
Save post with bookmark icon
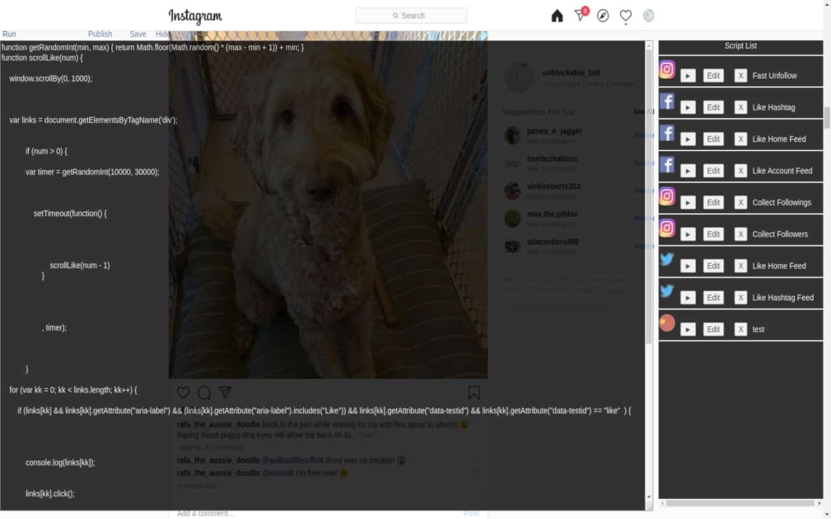tap(474, 392)
